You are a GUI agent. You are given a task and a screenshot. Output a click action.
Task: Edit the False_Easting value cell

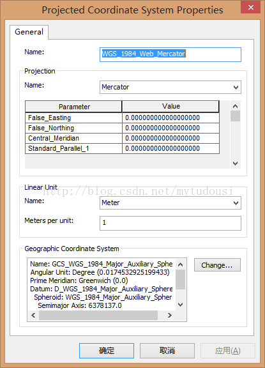[170, 118]
